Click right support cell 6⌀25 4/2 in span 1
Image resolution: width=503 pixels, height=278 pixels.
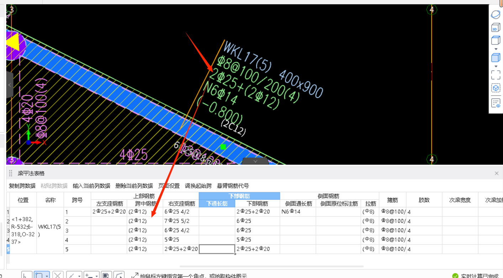pos(181,212)
